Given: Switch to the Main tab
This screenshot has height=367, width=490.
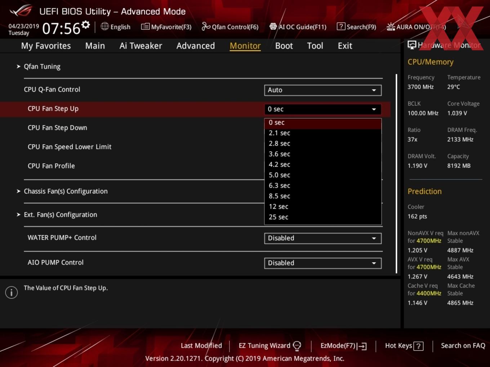Looking at the screenshot, I should [95, 46].
